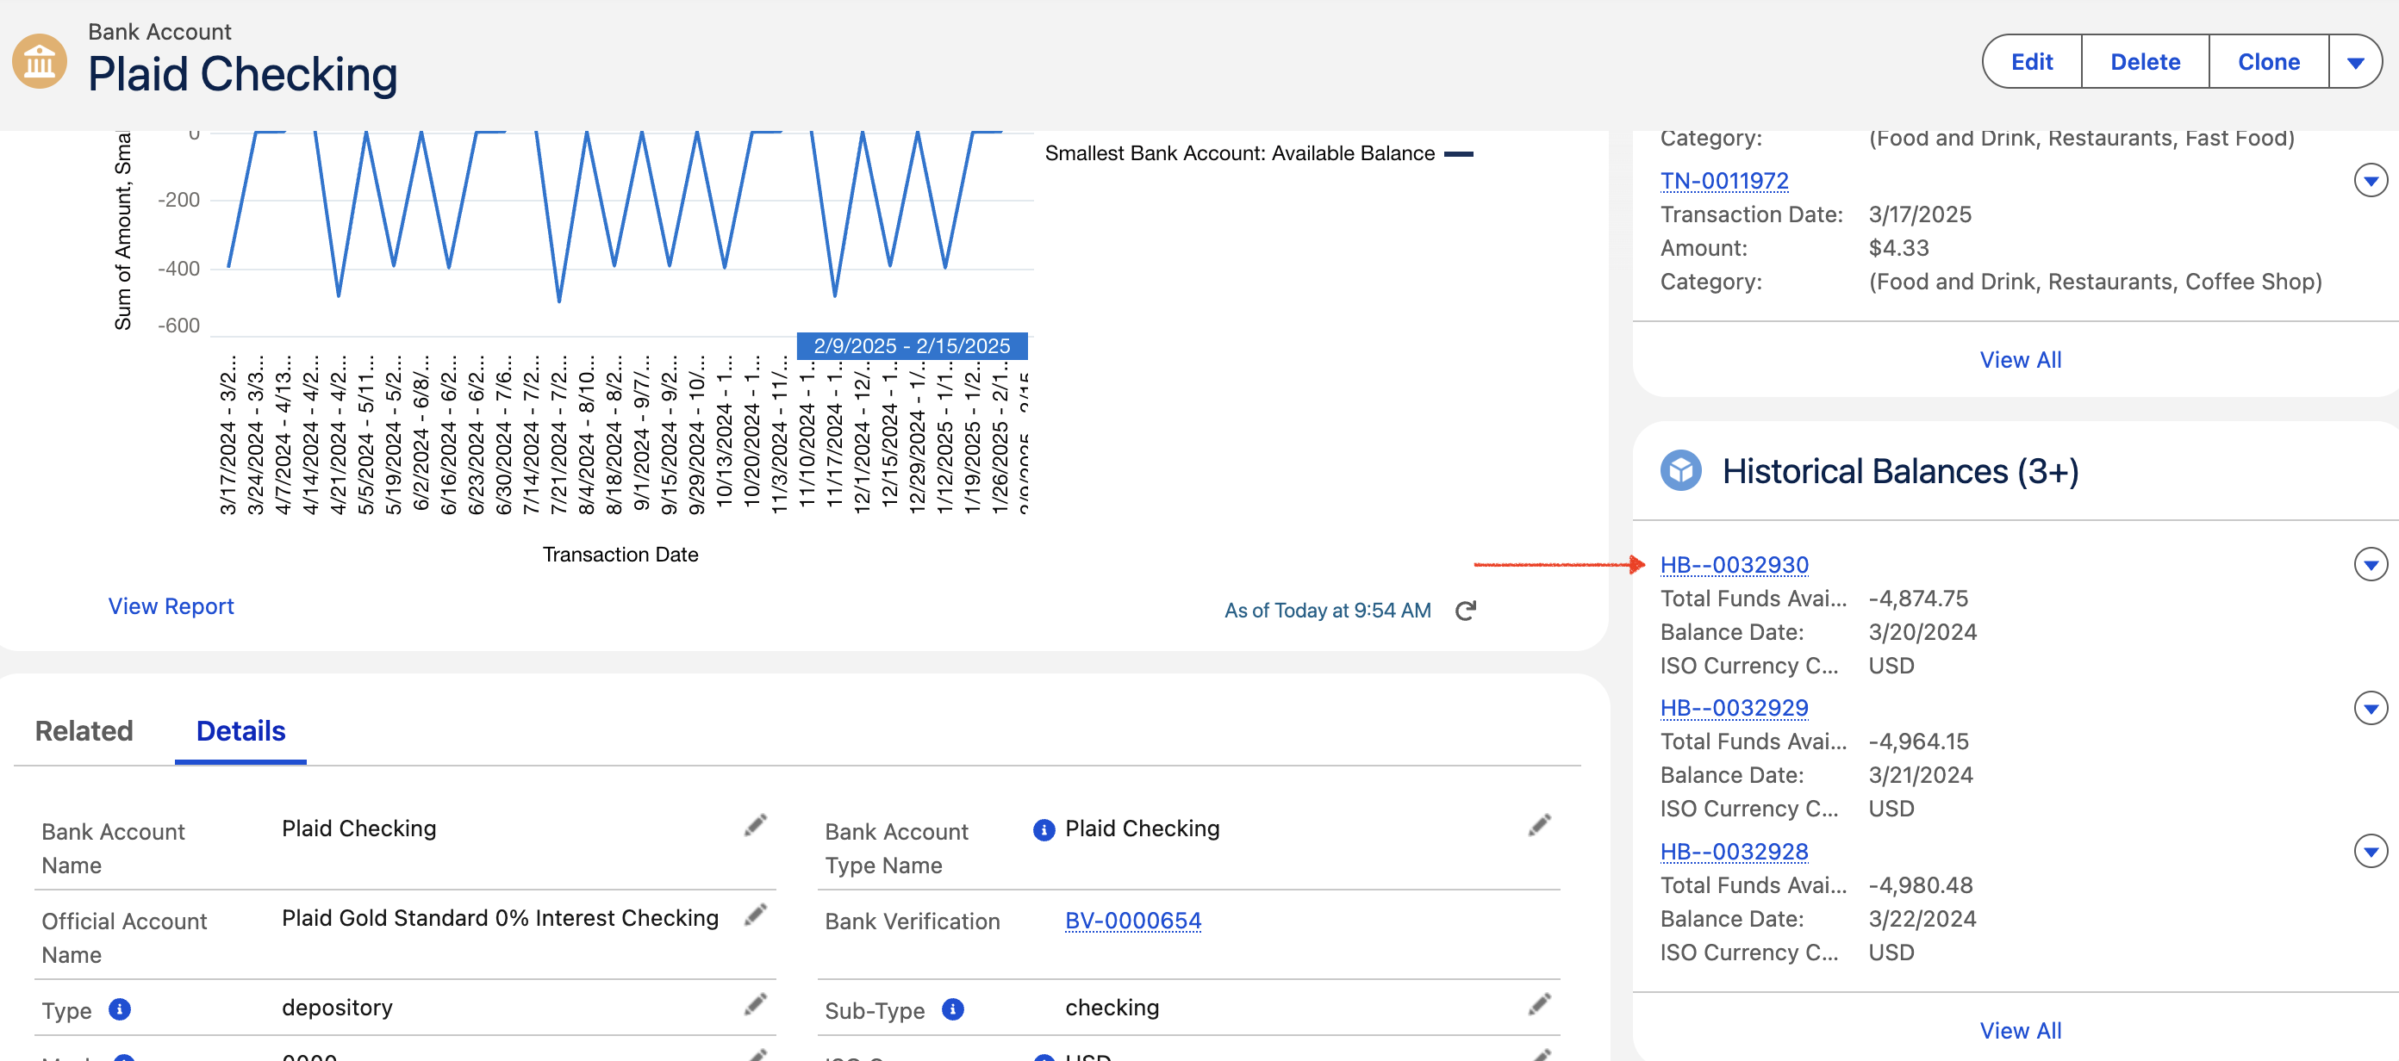Open historical balance HB--0032930
The height and width of the screenshot is (1061, 2399).
click(x=1734, y=565)
